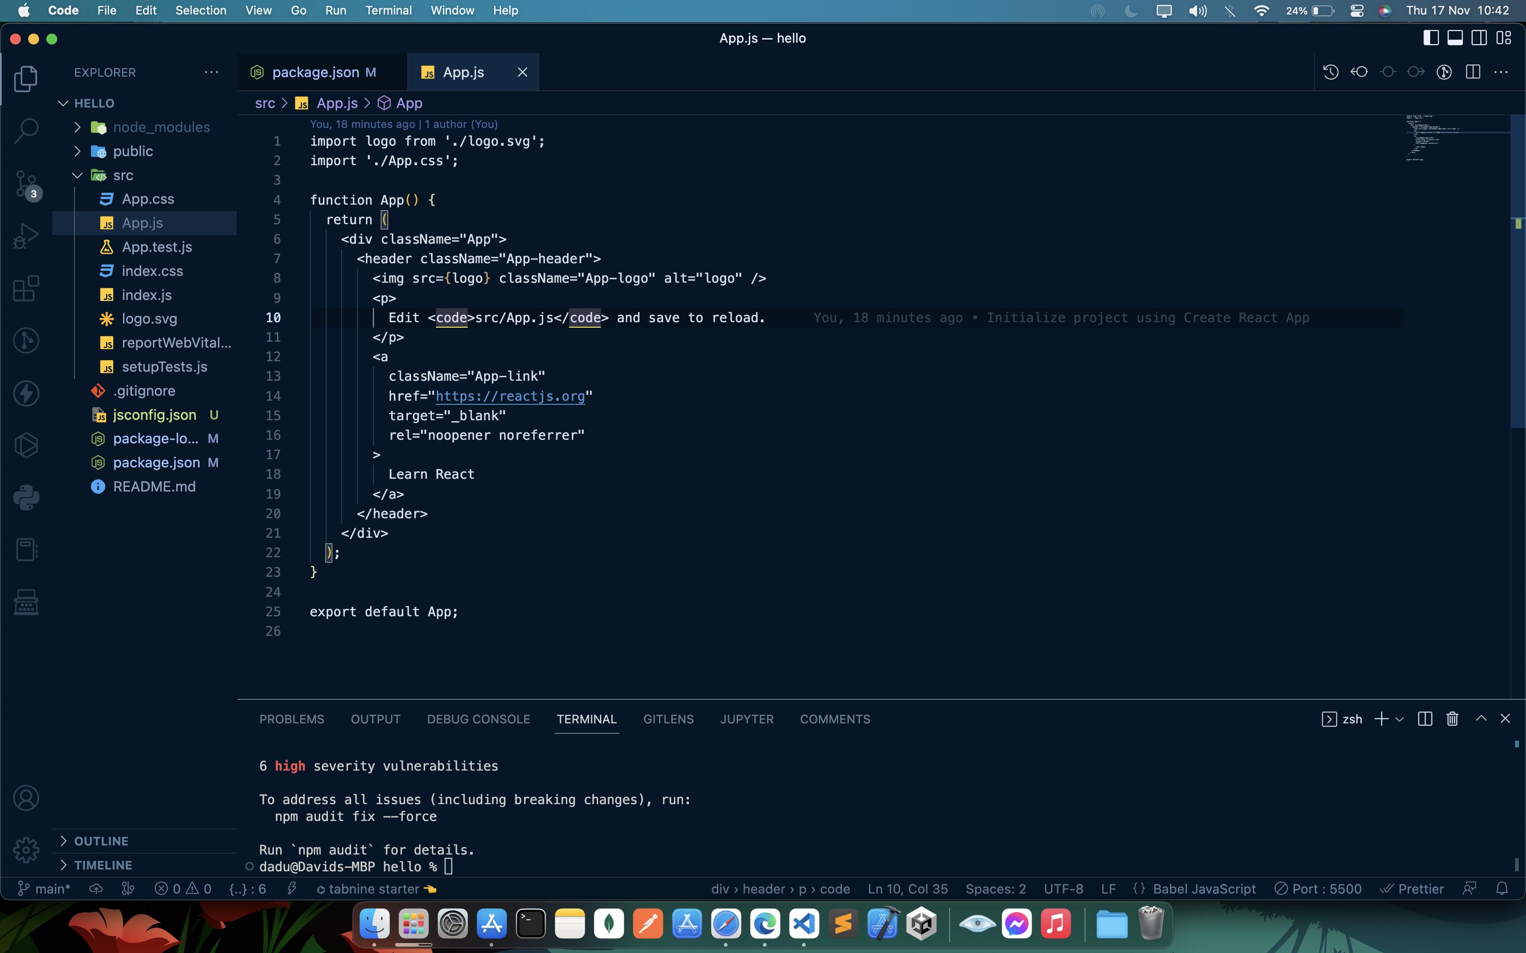Open the Search view in activity bar
Image resolution: width=1526 pixels, height=953 pixels.
coord(26,131)
